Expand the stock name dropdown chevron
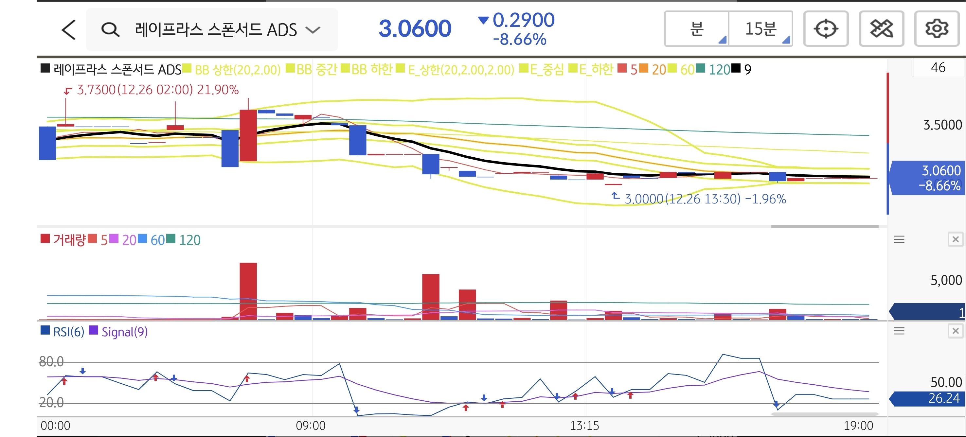The width and height of the screenshot is (966, 437). [x=313, y=30]
